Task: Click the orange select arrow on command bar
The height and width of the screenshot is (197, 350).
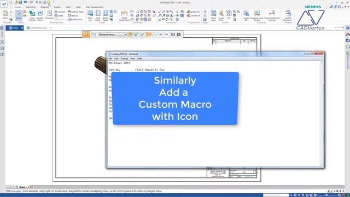Action: (86, 34)
